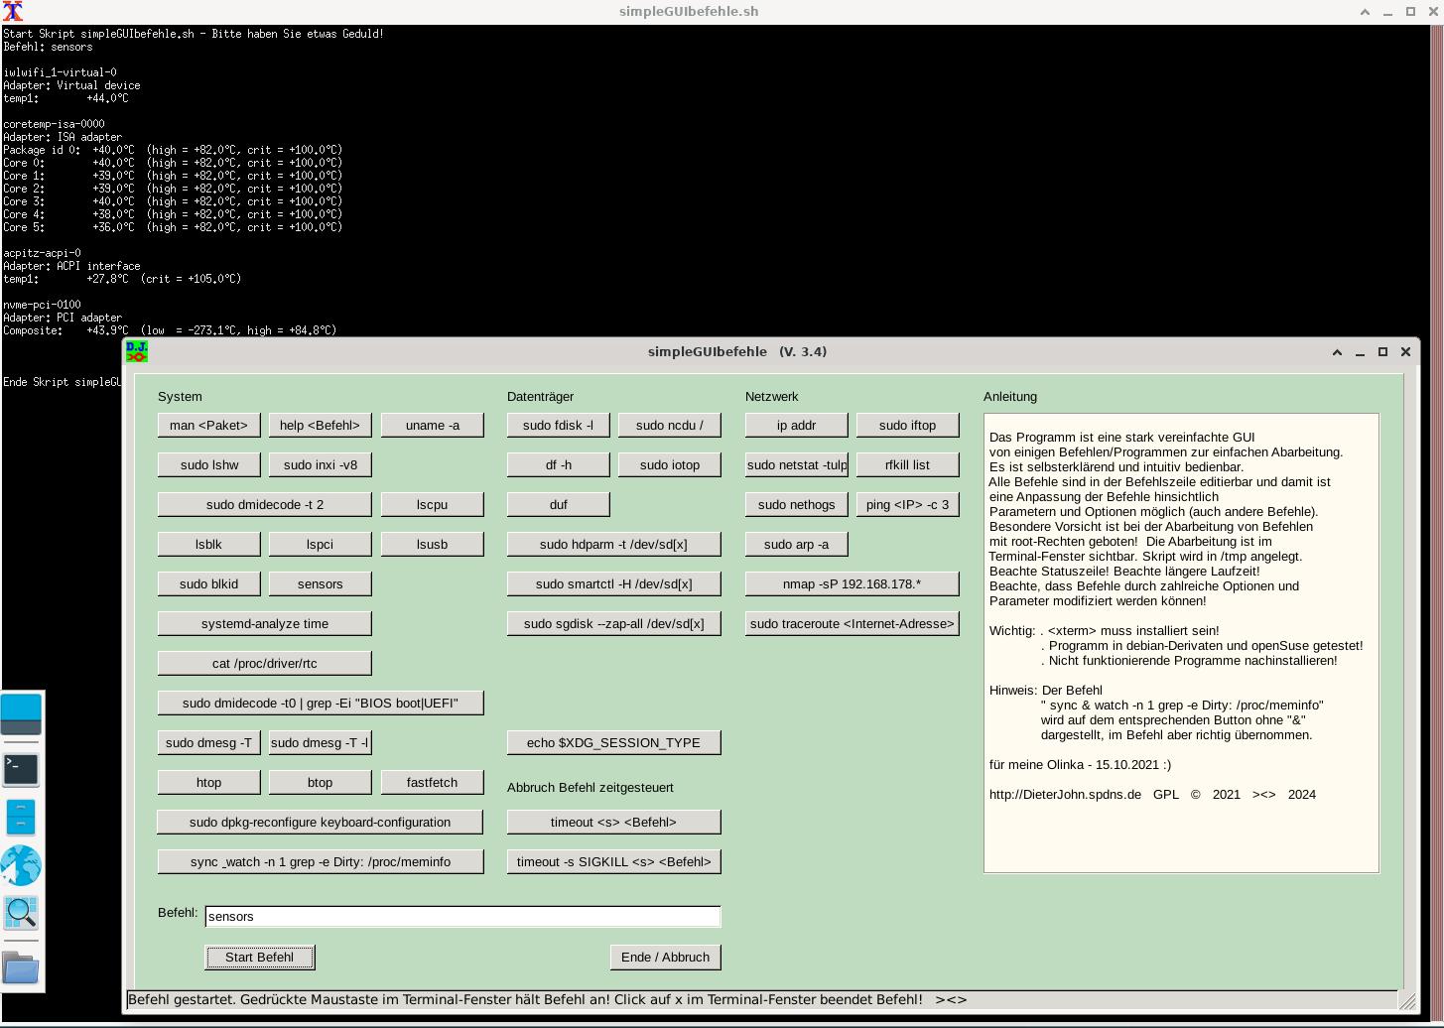Screen dimensions: 1444x1028
Task: Choose the lscpu button
Action: (x=433, y=504)
